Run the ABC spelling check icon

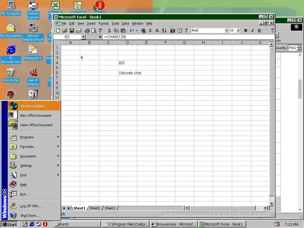[101, 31]
